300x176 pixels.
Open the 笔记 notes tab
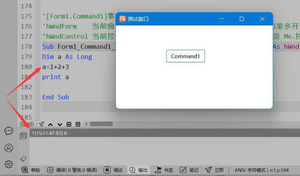tap(189, 170)
